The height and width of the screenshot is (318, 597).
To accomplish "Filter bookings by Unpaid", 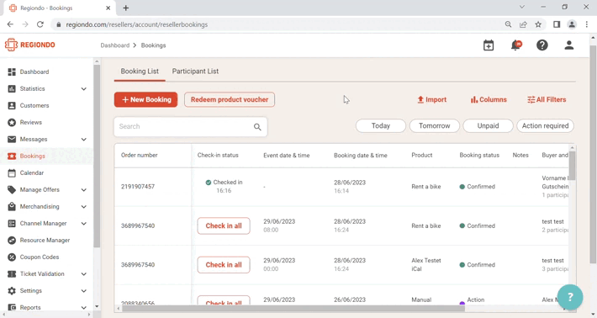I will [488, 125].
